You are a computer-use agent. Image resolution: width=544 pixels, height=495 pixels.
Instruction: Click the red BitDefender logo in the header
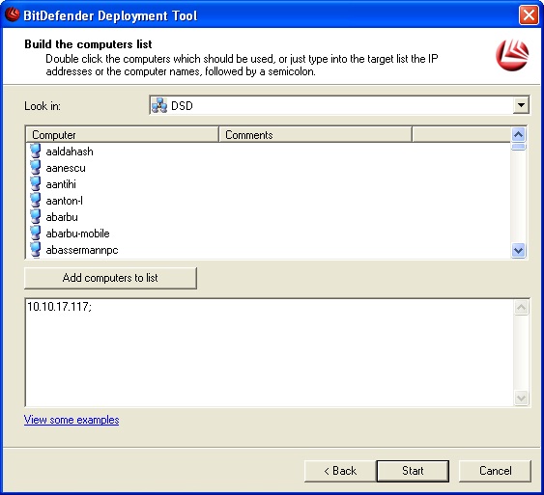click(x=512, y=55)
